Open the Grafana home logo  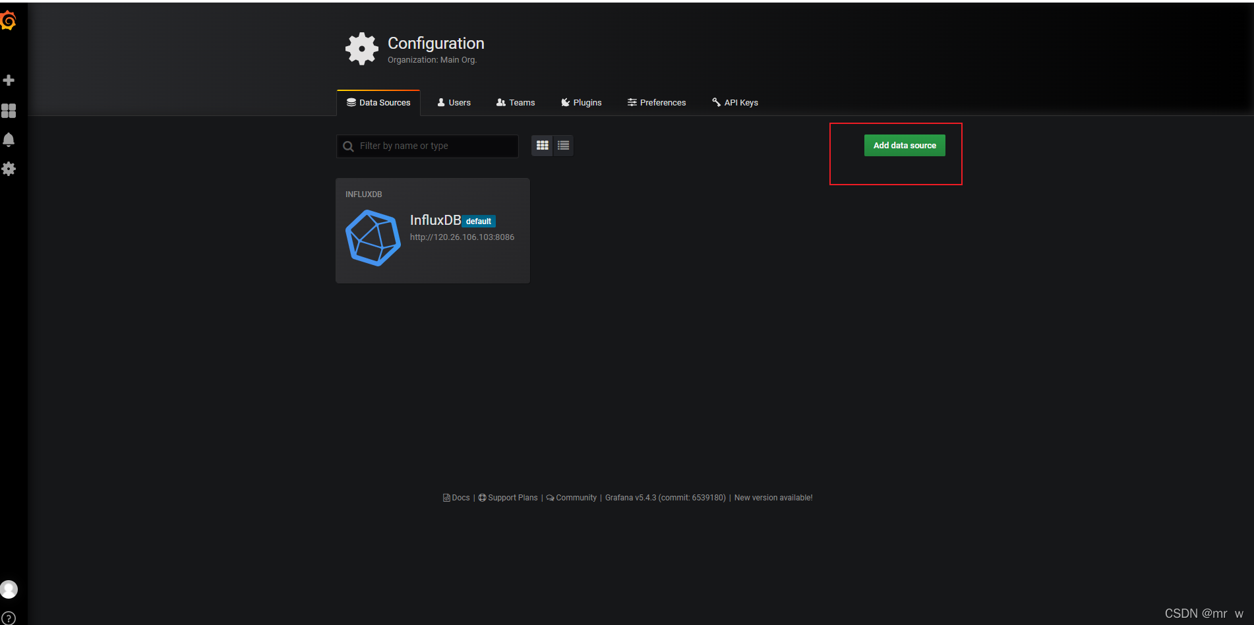(x=8, y=21)
